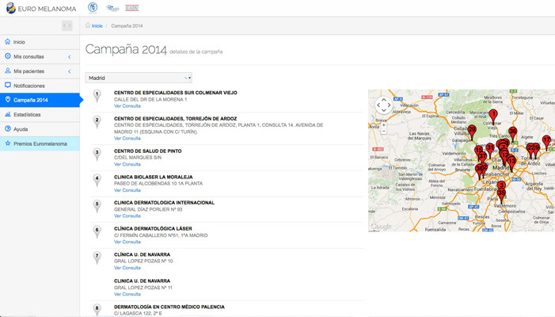Screen dimensions: 555x317
Task: Click the clock icon beside Mis consultas
Action: click(8, 56)
